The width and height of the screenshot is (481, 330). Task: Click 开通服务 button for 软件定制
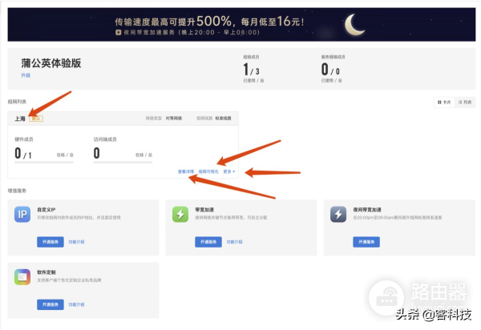click(x=50, y=304)
